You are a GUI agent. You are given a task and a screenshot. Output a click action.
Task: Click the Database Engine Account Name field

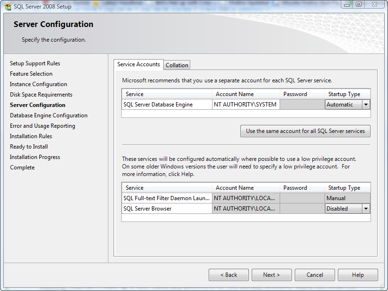246,105
